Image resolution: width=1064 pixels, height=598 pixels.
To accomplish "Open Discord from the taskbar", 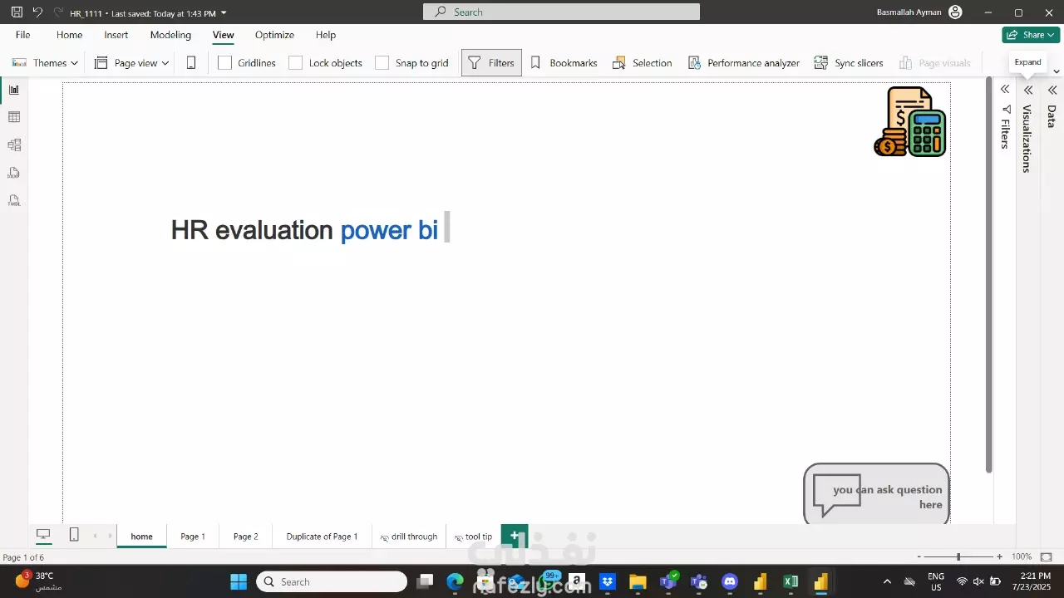I will click(730, 581).
